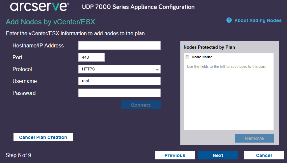Open the HTTPS protocol combo box
287x163 pixels.
(117, 69)
